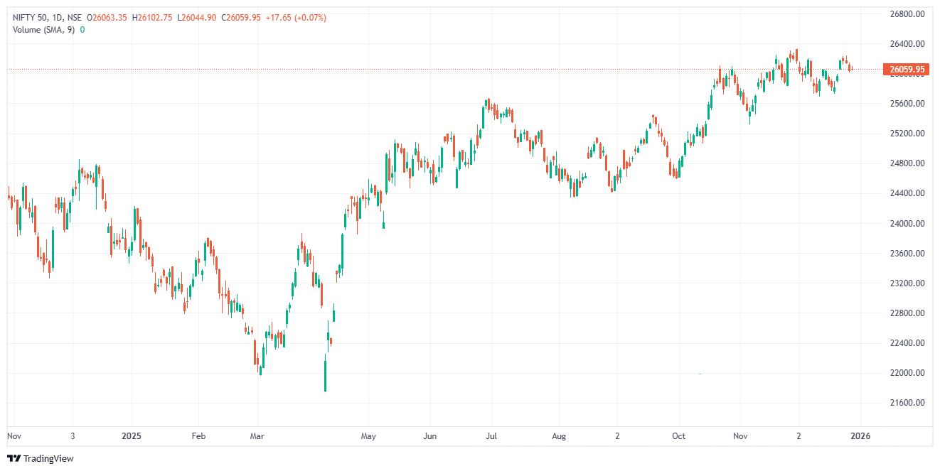
Task: Click the open price value O26063.35
Action: click(106, 18)
